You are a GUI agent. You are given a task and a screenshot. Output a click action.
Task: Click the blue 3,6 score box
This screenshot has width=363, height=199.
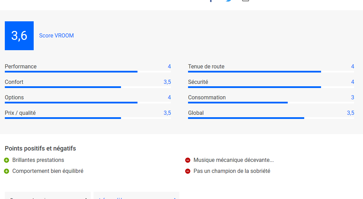[x=19, y=36]
